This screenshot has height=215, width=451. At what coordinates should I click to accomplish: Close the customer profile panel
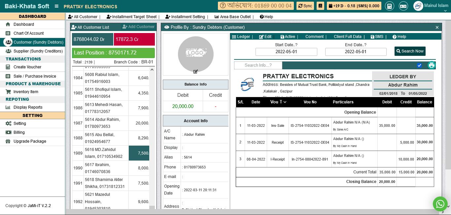[x=437, y=27]
